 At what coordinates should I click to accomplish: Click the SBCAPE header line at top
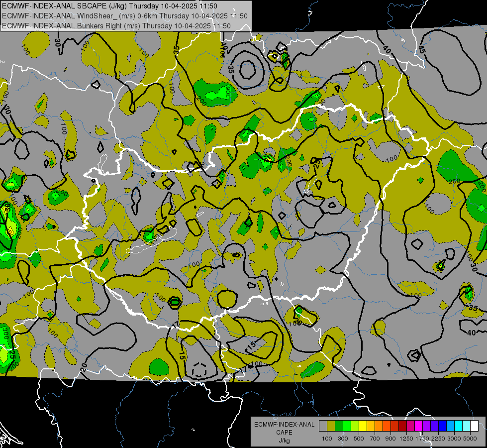[109, 6]
